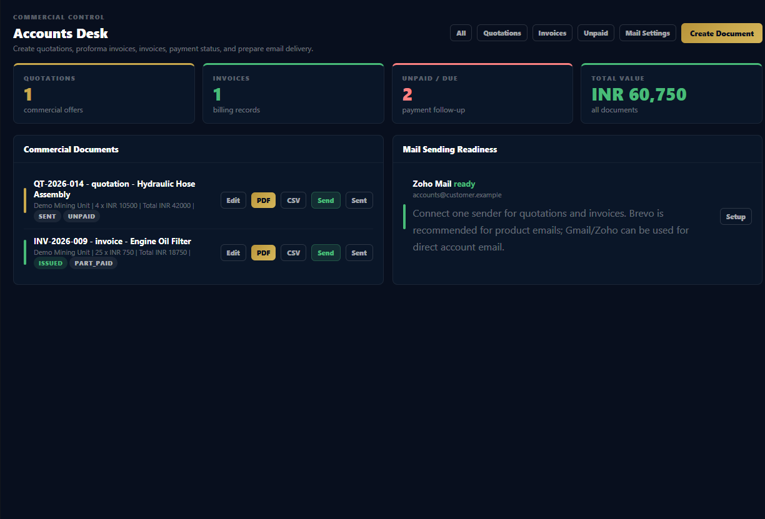
Task: Click the Mail Sending Readiness heading
Action: [x=450, y=149]
